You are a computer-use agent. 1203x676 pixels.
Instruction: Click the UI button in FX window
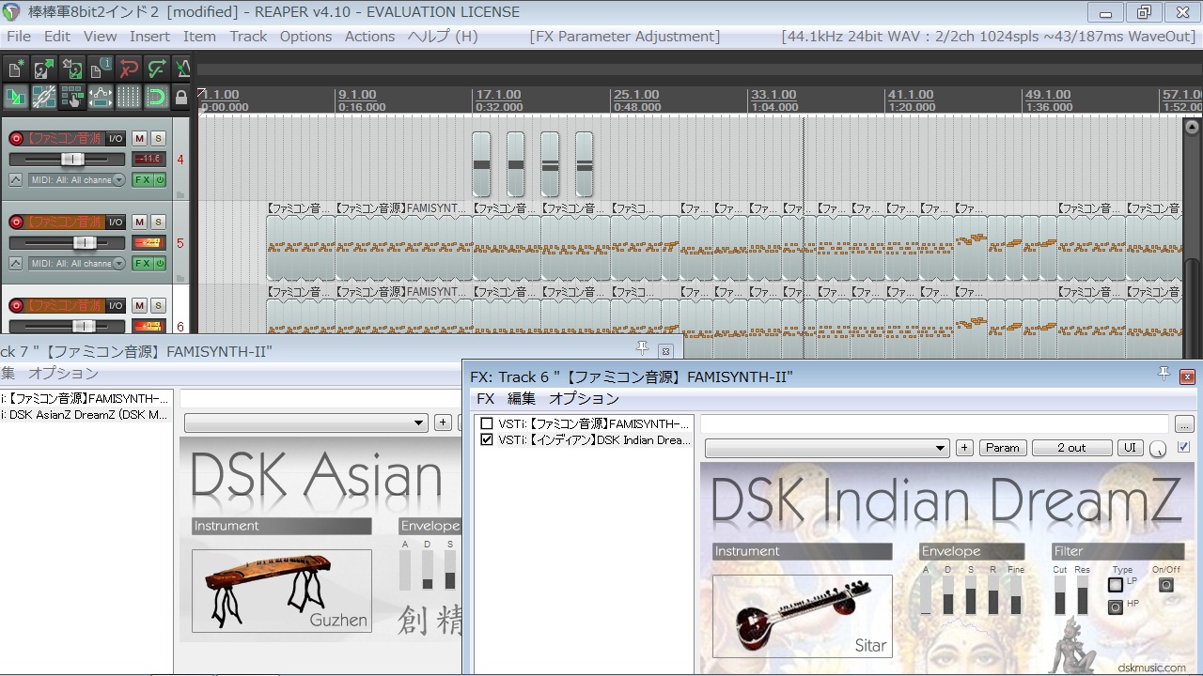tap(1130, 448)
